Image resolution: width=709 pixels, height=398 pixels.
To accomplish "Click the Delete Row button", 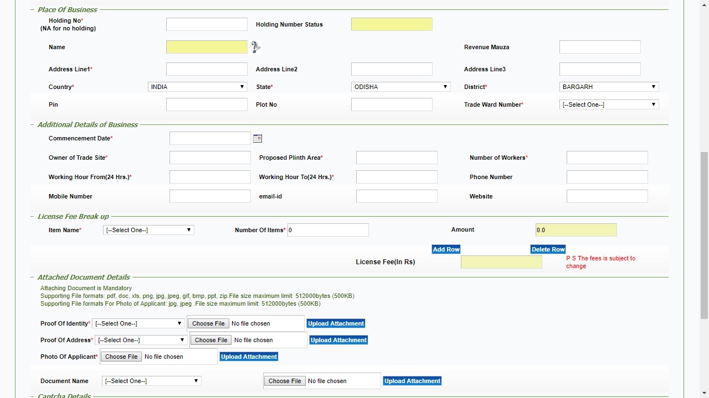I will pos(548,249).
